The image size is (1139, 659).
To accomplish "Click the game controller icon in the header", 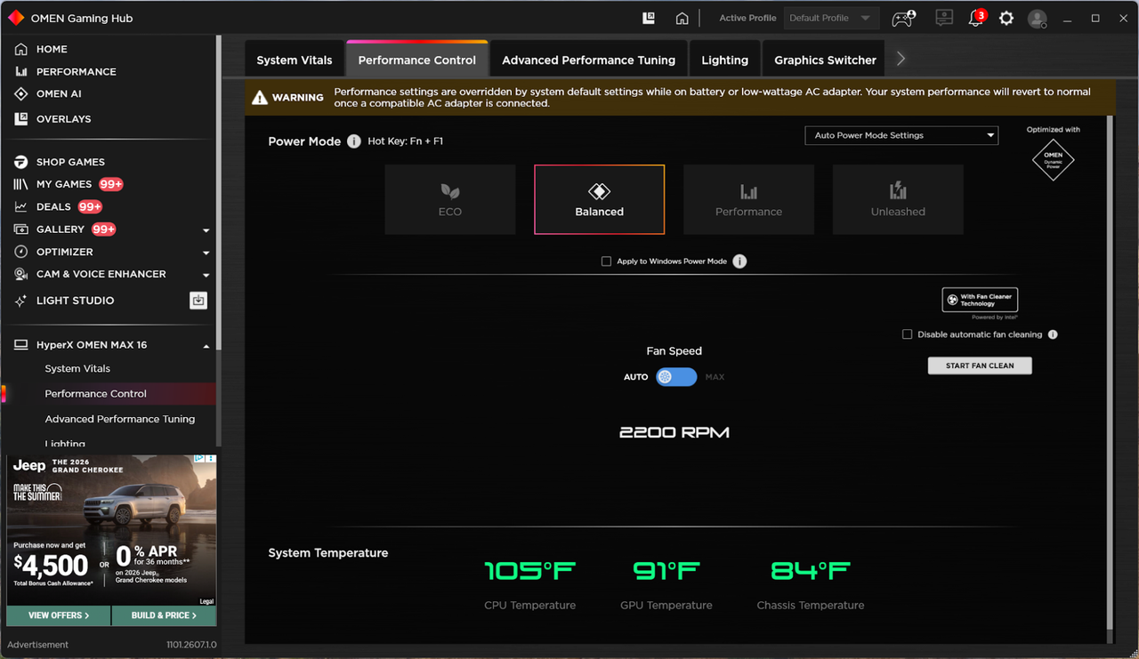I will click(904, 18).
